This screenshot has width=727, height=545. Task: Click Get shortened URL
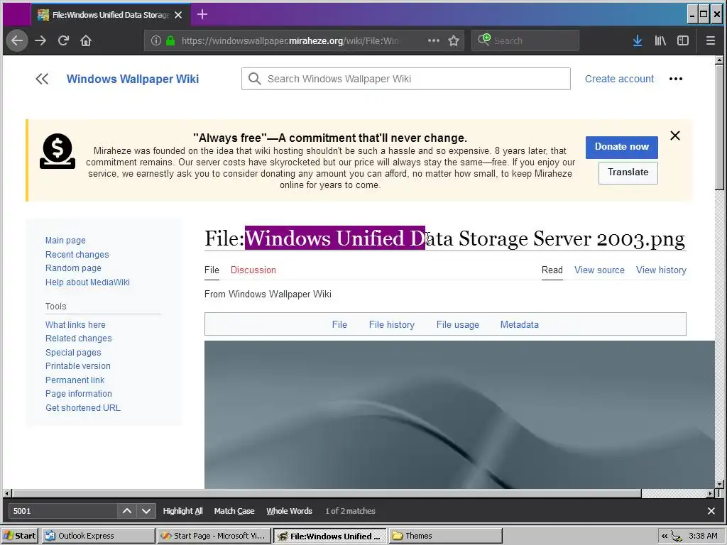pyautogui.click(x=82, y=408)
